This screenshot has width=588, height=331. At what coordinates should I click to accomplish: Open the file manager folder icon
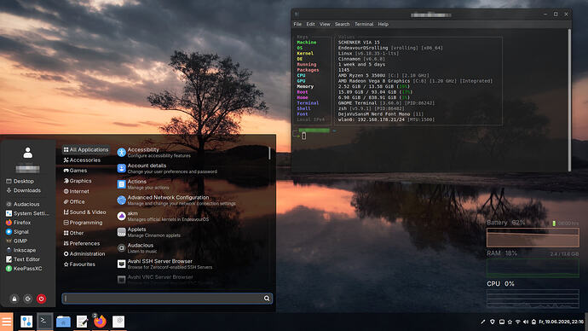click(x=63, y=322)
